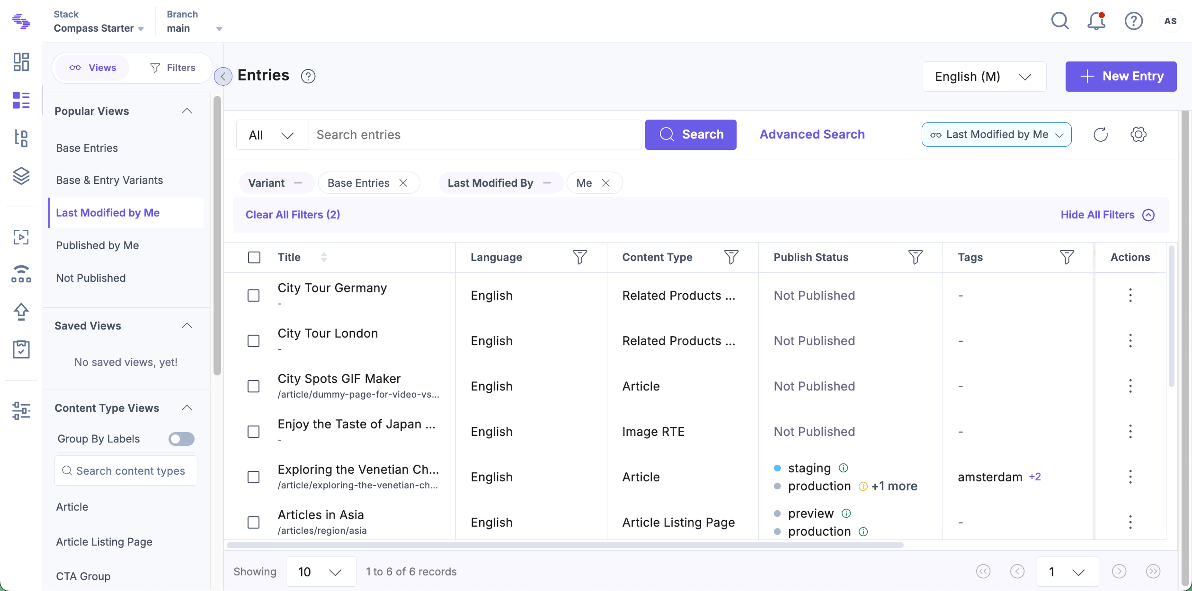Refresh the entries list
The height and width of the screenshot is (591, 1192).
(1100, 135)
